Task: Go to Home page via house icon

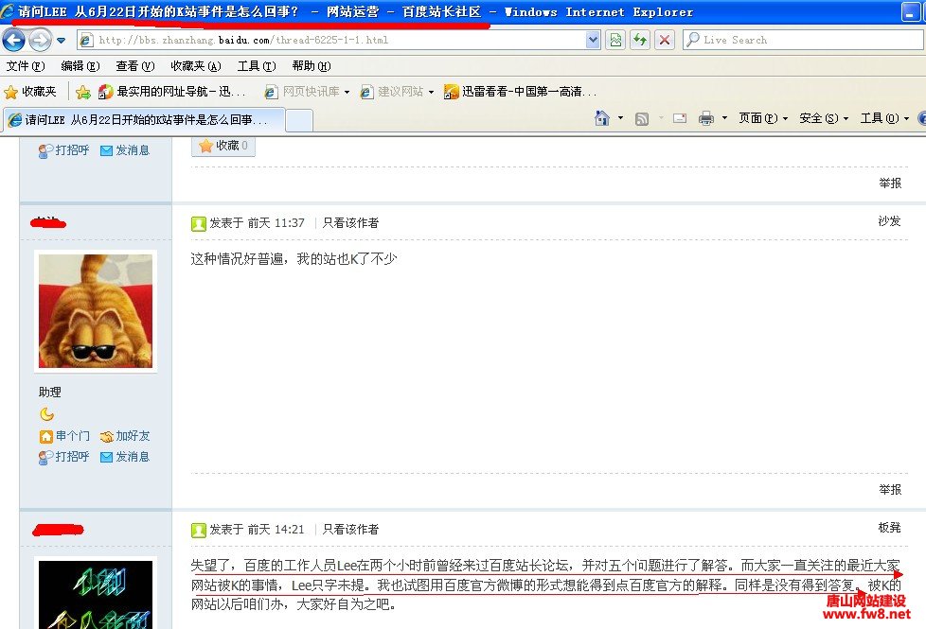Action: 601,118
